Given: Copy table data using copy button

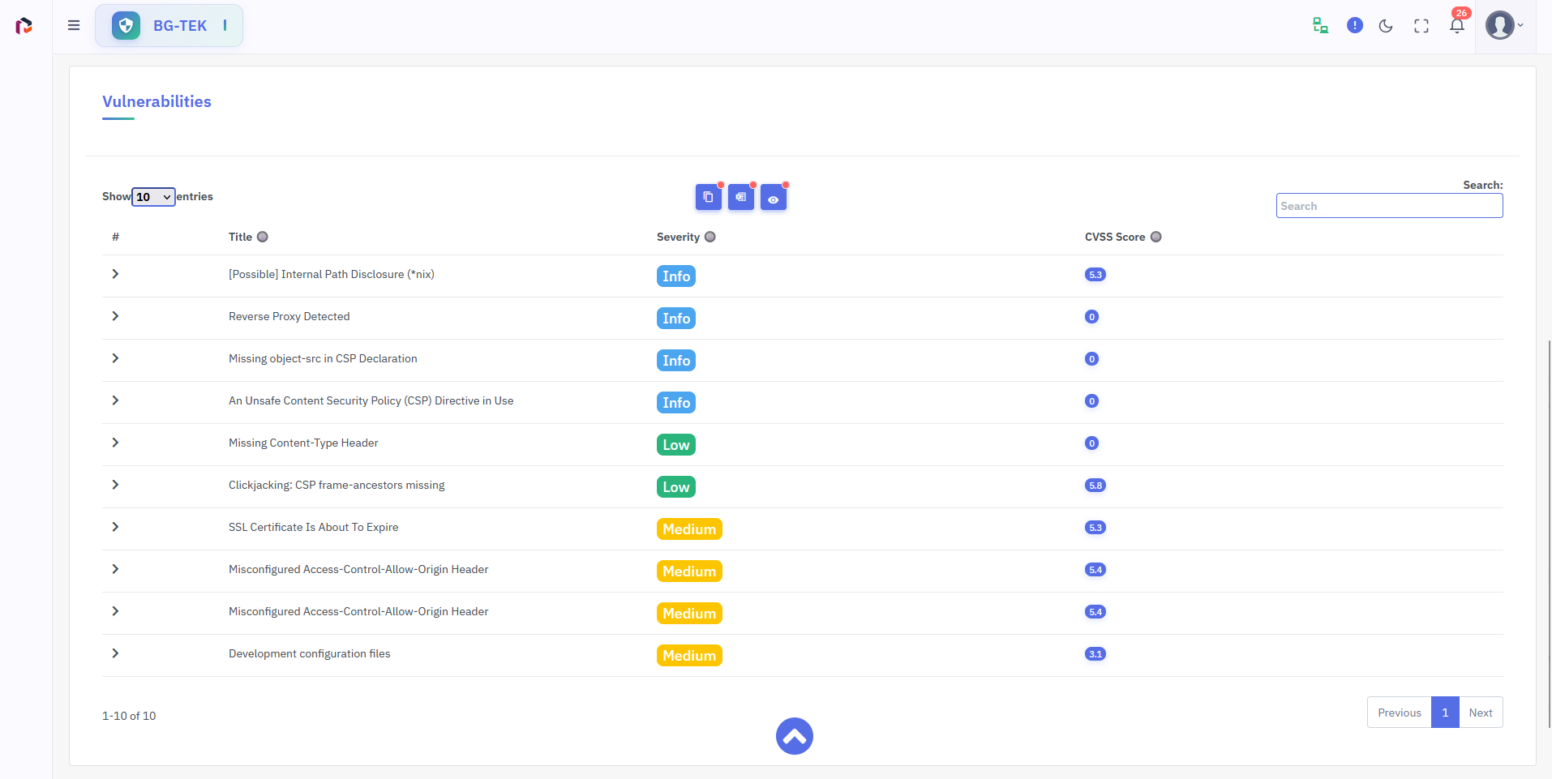Looking at the screenshot, I should click(x=708, y=197).
